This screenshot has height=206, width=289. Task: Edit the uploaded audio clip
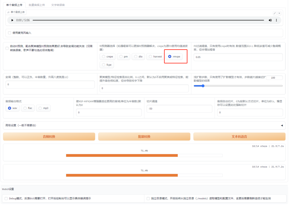[x=275, y=13]
